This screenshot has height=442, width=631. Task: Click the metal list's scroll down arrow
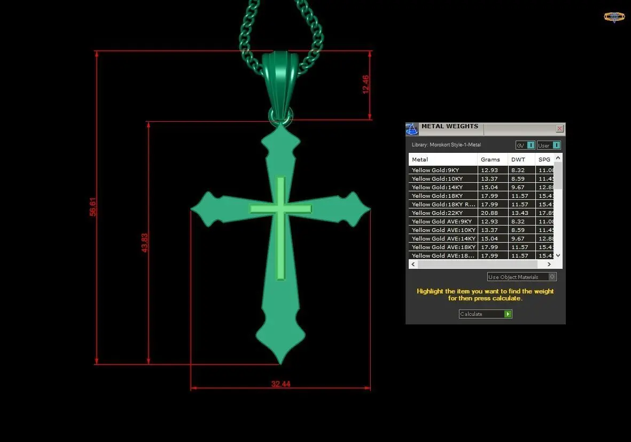(x=558, y=255)
